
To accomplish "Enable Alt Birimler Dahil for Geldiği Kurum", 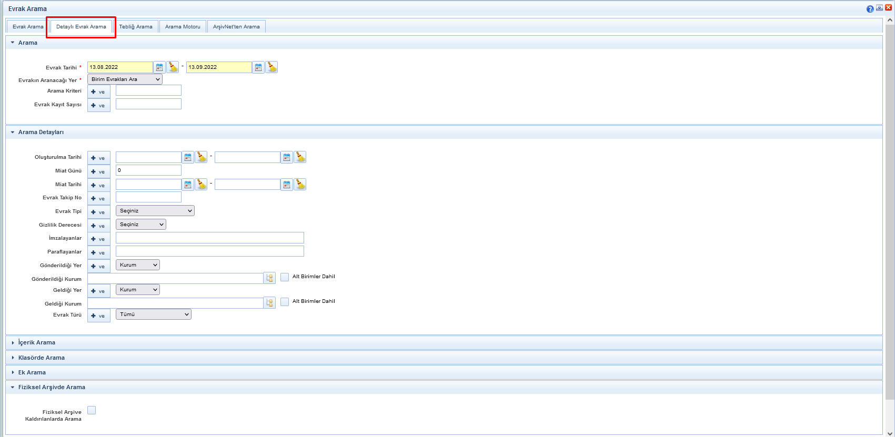I will (x=285, y=302).
